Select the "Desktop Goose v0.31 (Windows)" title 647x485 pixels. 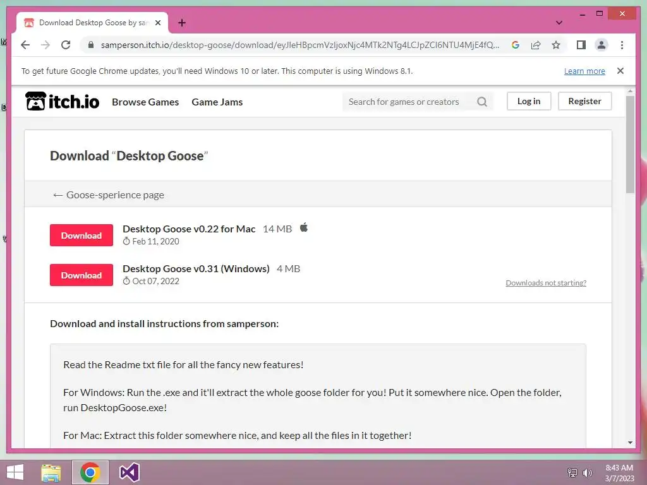[196, 269]
